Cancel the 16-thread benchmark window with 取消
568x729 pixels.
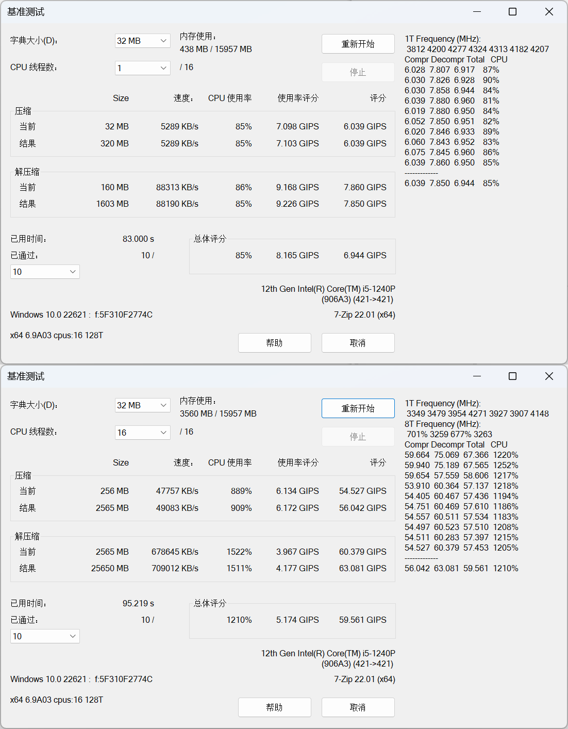pos(358,707)
